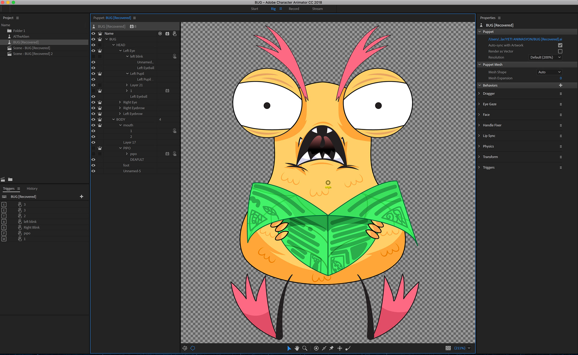
Task: Open the Triggers behavior menu icon
Action: [x=561, y=167]
